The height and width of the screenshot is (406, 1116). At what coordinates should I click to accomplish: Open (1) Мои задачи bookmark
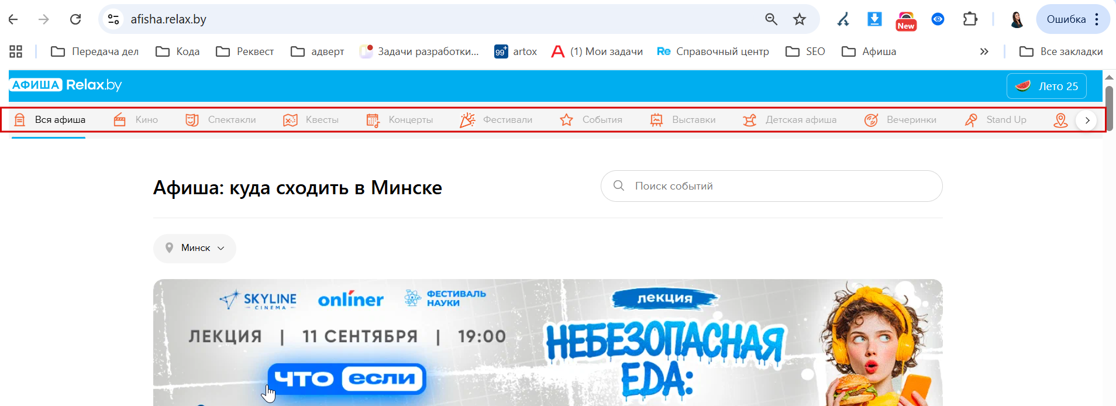[597, 51]
